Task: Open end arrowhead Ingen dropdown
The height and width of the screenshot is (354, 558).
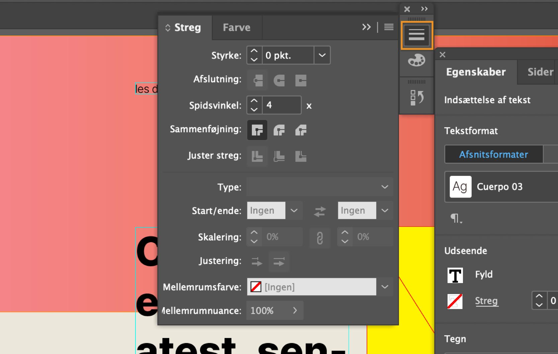Action: [x=385, y=211]
